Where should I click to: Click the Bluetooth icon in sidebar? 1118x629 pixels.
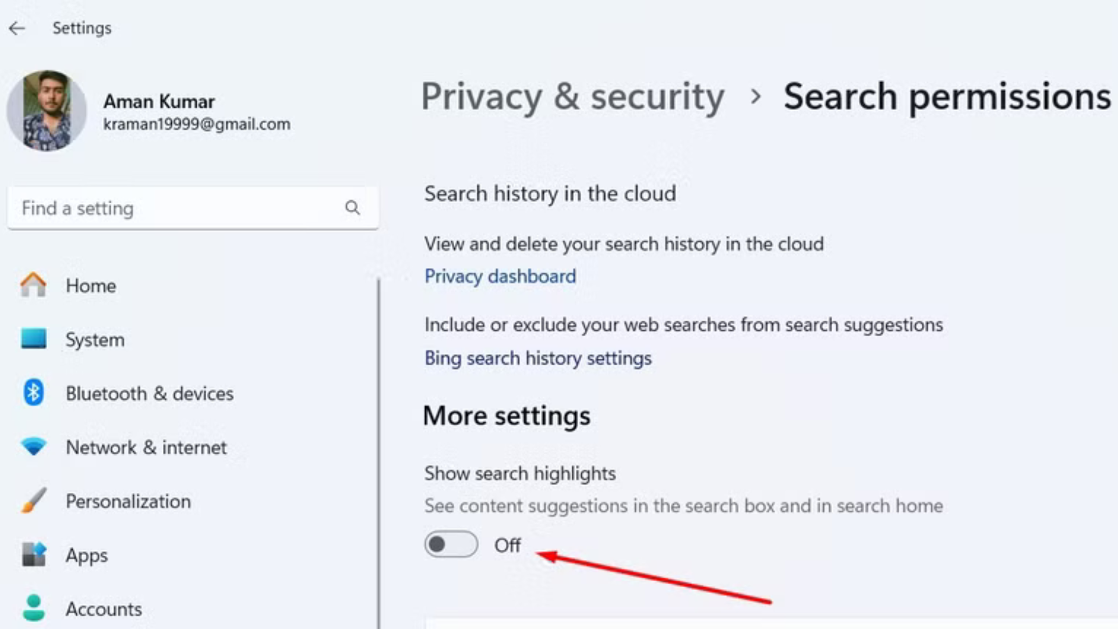[x=33, y=393]
